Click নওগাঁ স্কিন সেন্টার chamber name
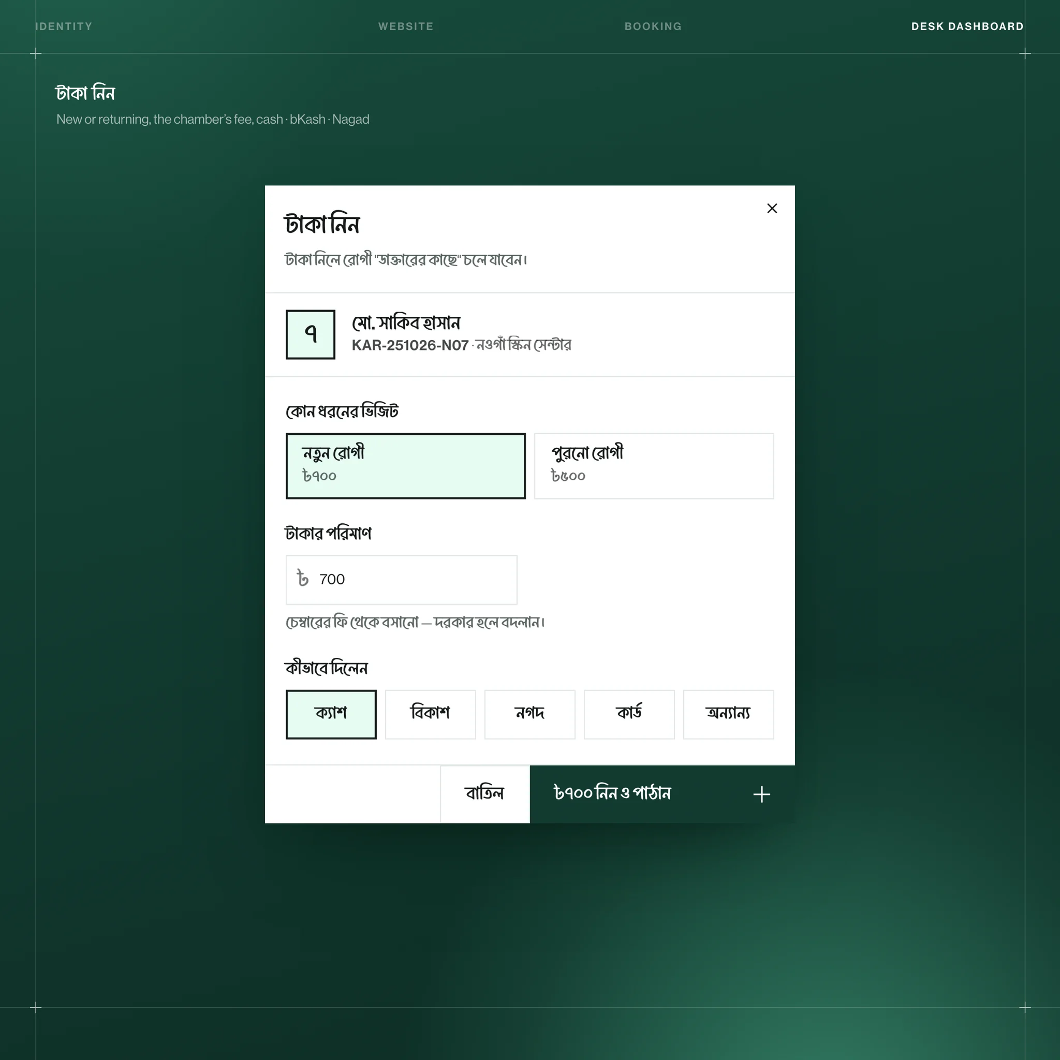The width and height of the screenshot is (1060, 1060). pyautogui.click(x=523, y=345)
